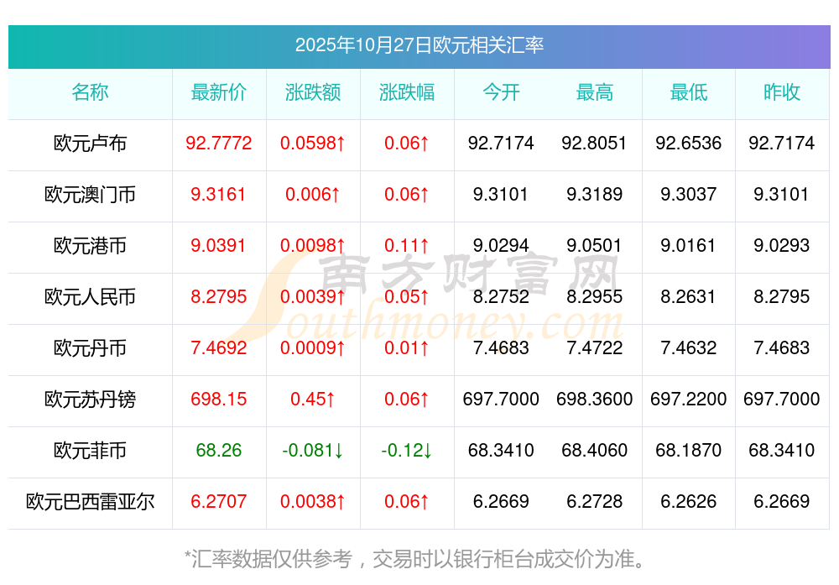Click the lowest value 697.2200

pyautogui.click(x=689, y=399)
